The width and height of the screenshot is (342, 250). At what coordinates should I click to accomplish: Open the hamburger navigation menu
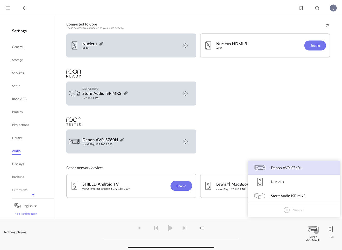[8, 8]
